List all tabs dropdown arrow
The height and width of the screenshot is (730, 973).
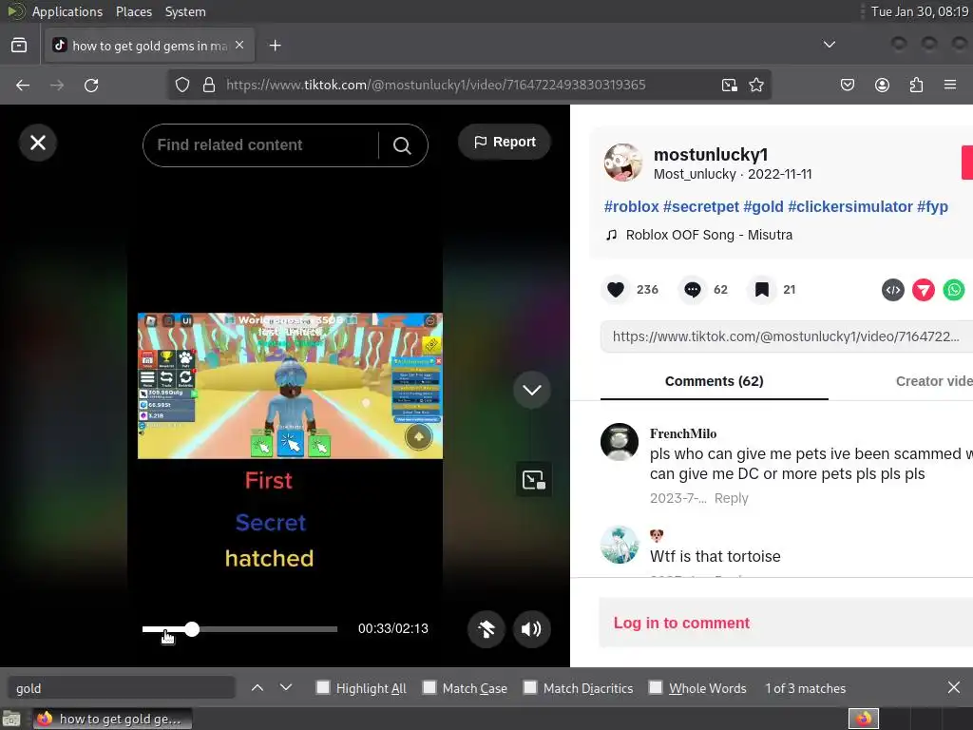(x=829, y=45)
